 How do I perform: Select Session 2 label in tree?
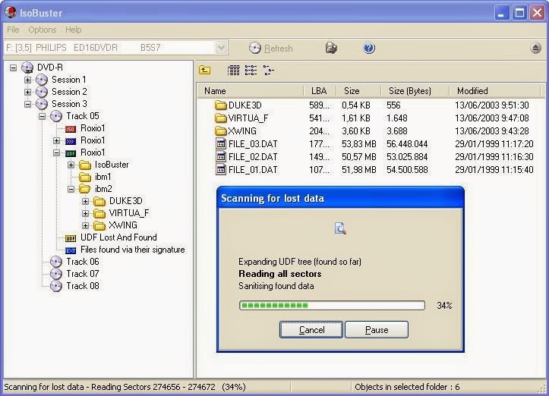click(69, 92)
